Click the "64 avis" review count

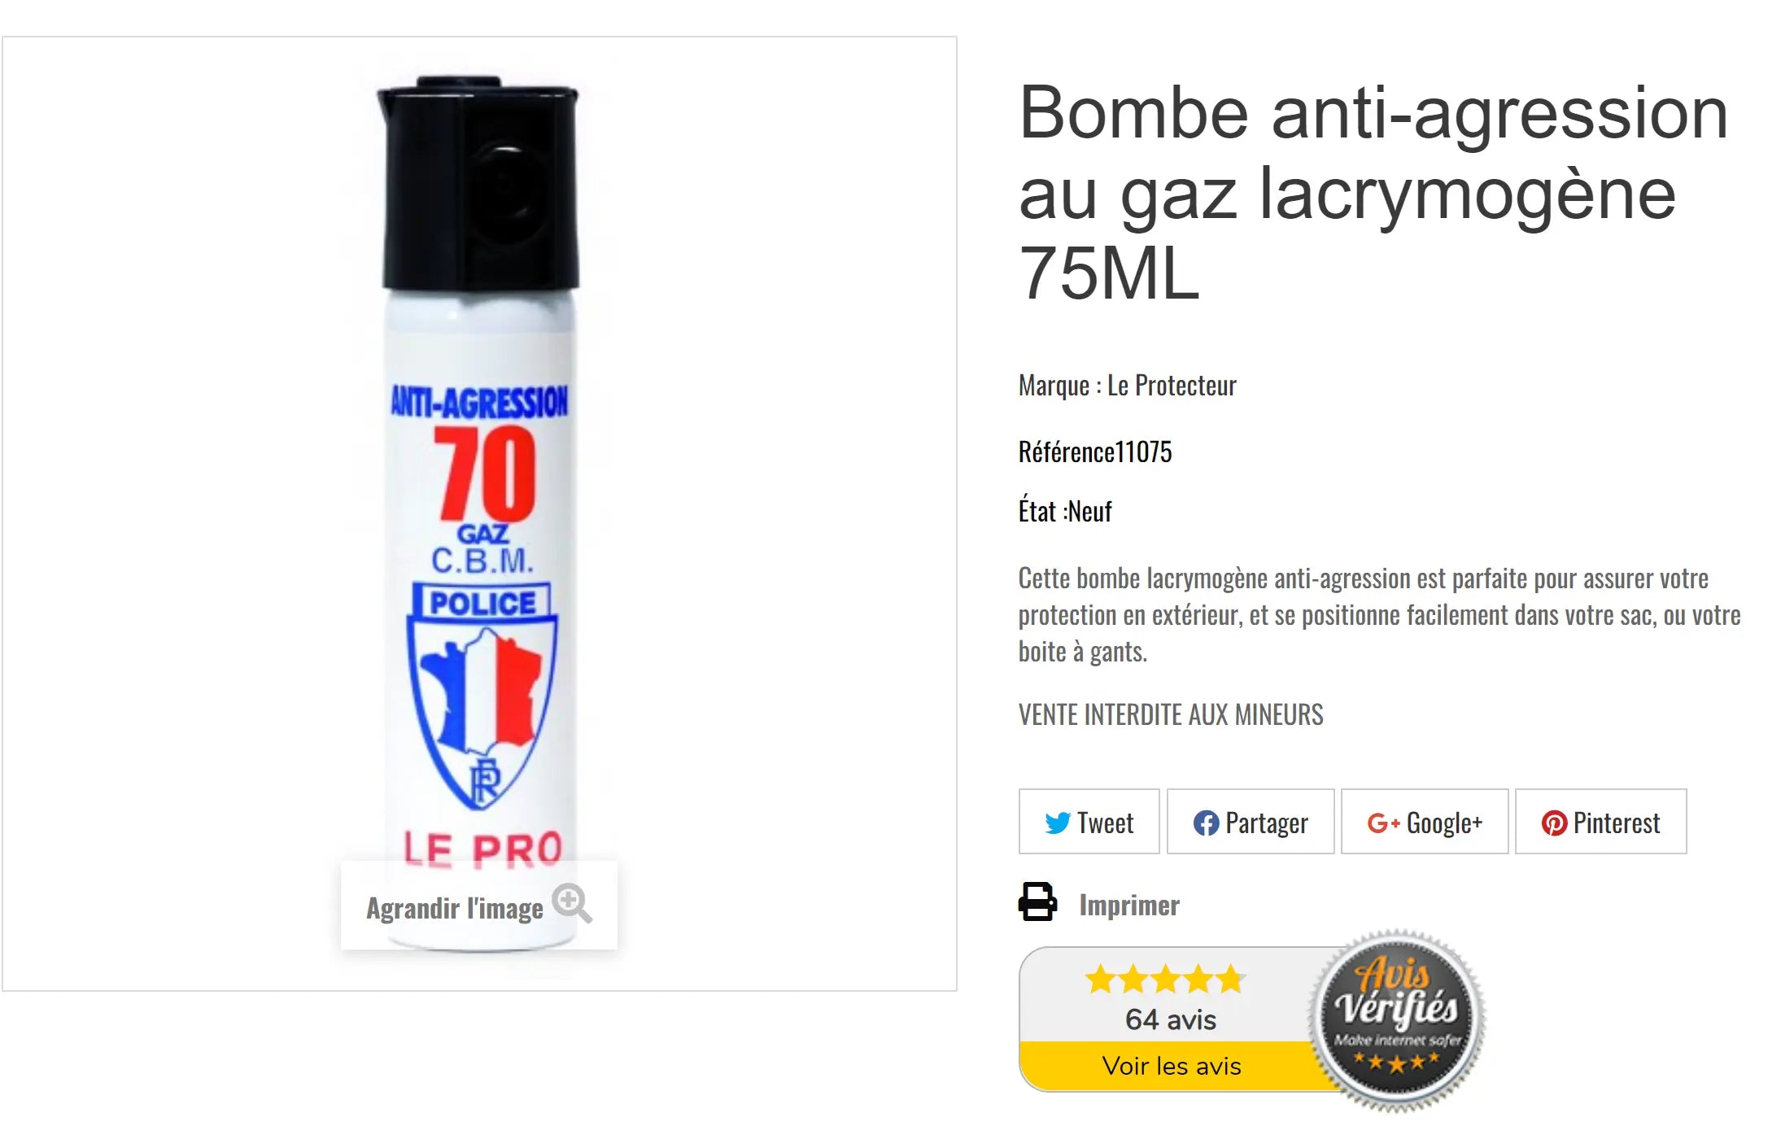tap(1170, 1019)
